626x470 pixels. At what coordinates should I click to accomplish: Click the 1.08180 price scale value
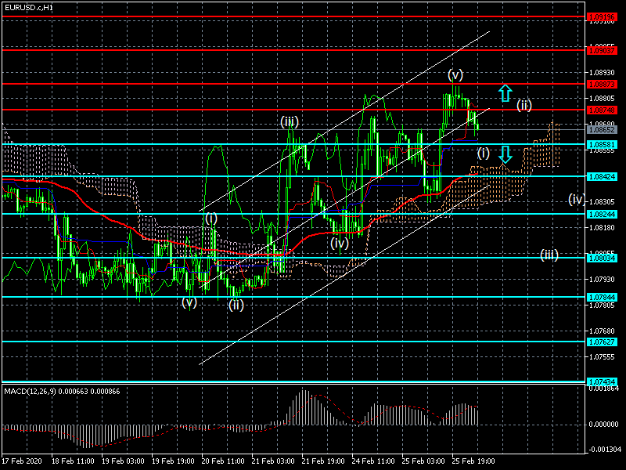[602, 227]
